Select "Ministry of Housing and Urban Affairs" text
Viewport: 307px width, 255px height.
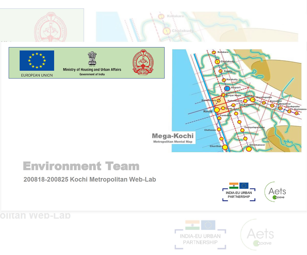(x=92, y=69)
